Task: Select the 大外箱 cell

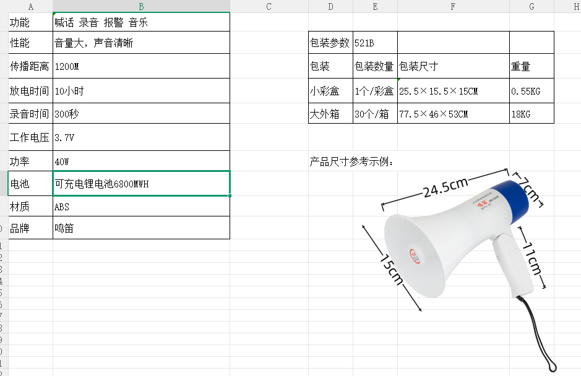Action: click(330, 113)
